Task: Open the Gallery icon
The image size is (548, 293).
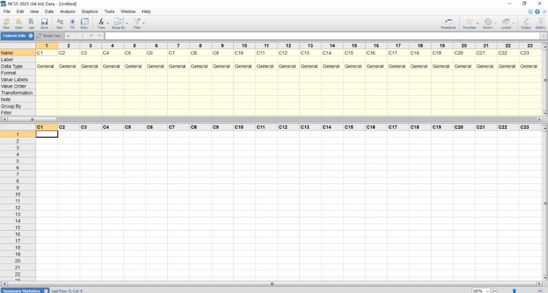Action: click(540, 22)
